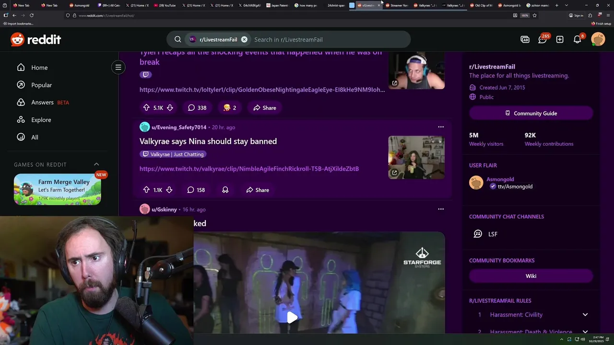Screen dimensions: 614x345
Task: Click the search magnifier icon
Action: 178,39
